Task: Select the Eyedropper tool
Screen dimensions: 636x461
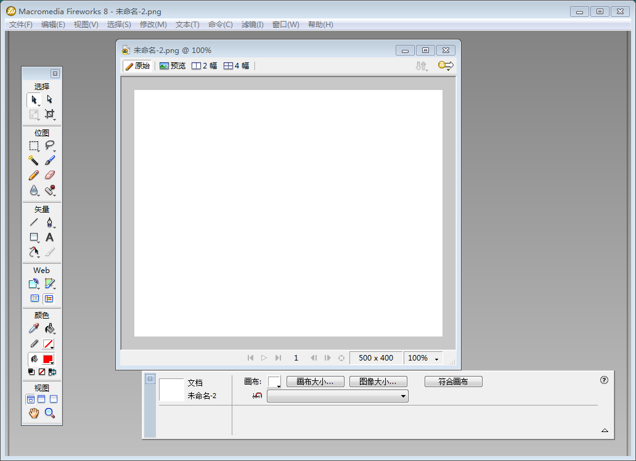Action: pyautogui.click(x=33, y=328)
